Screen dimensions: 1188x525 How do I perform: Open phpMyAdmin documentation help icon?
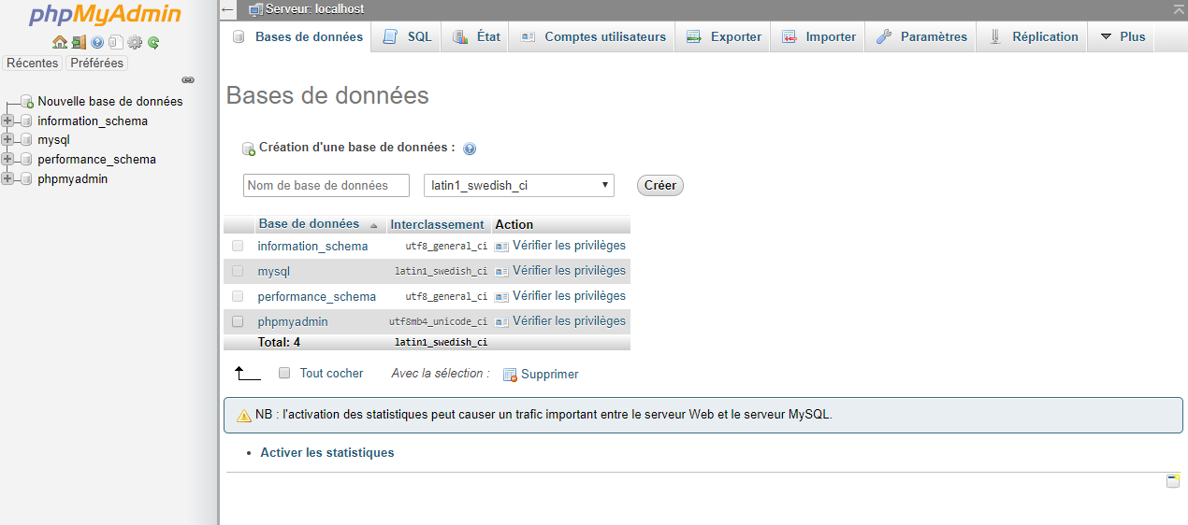pyautogui.click(x=97, y=42)
